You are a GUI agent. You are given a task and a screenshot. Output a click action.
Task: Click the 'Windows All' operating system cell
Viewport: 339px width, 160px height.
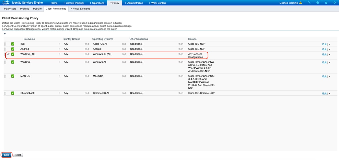click(99, 62)
